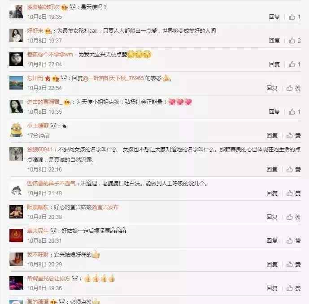Viewport: 309px width, 304px height.
Task: Reply to 好虾米's comment at 19:37
Action: [274, 41]
